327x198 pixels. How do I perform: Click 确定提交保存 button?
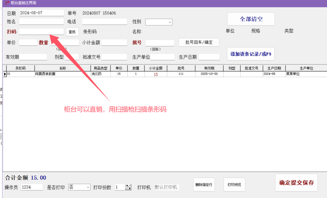tap(296, 182)
